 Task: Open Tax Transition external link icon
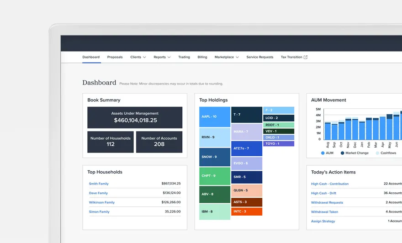tap(305, 57)
